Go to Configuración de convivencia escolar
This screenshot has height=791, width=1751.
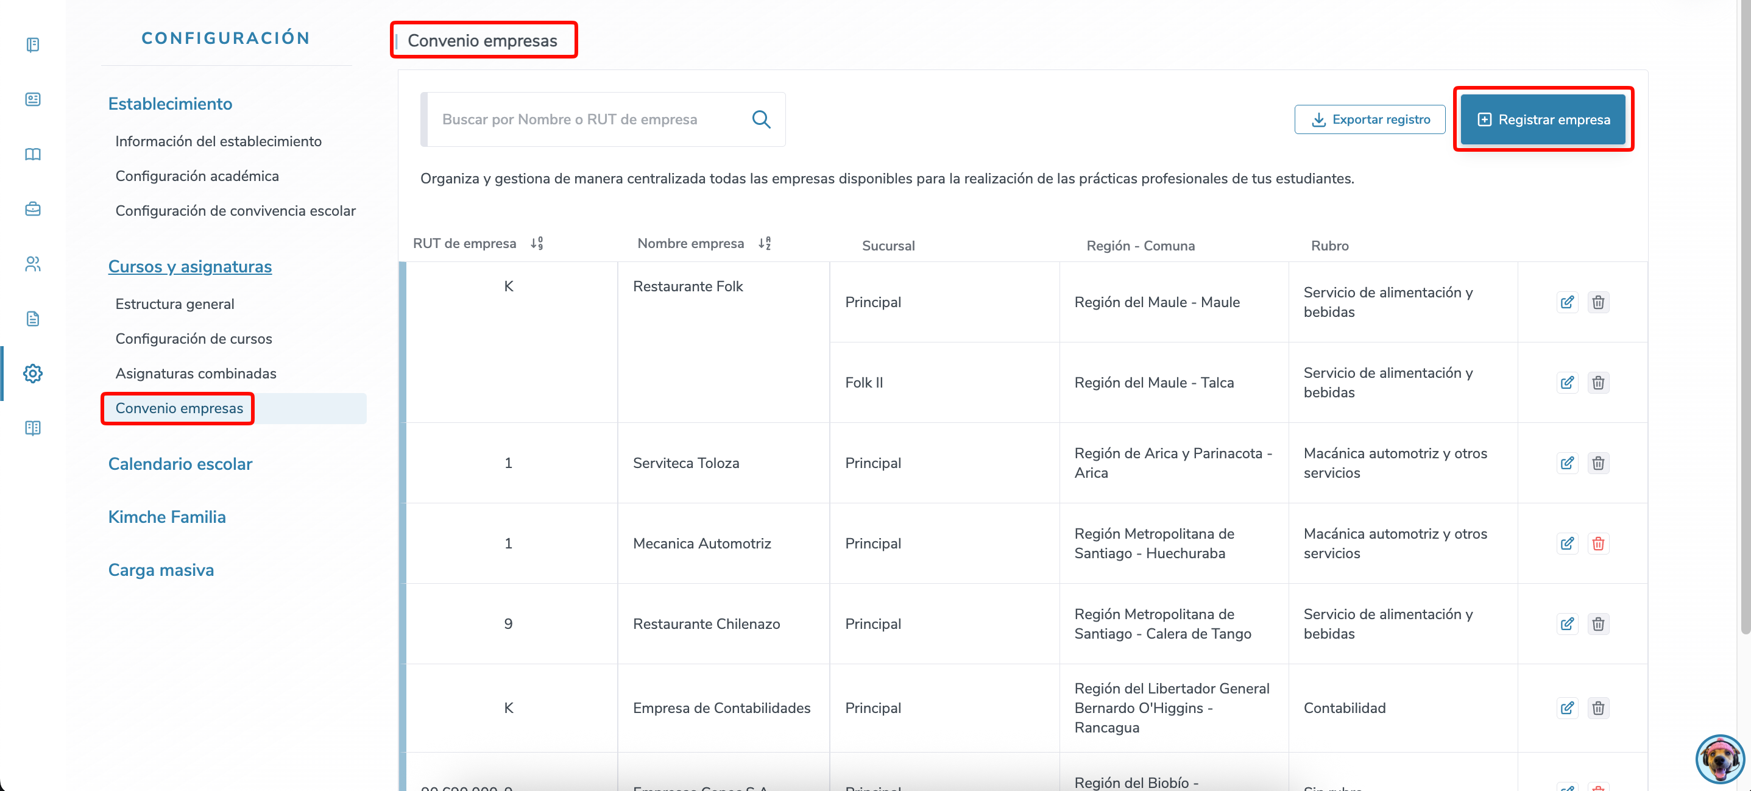pos(235,211)
